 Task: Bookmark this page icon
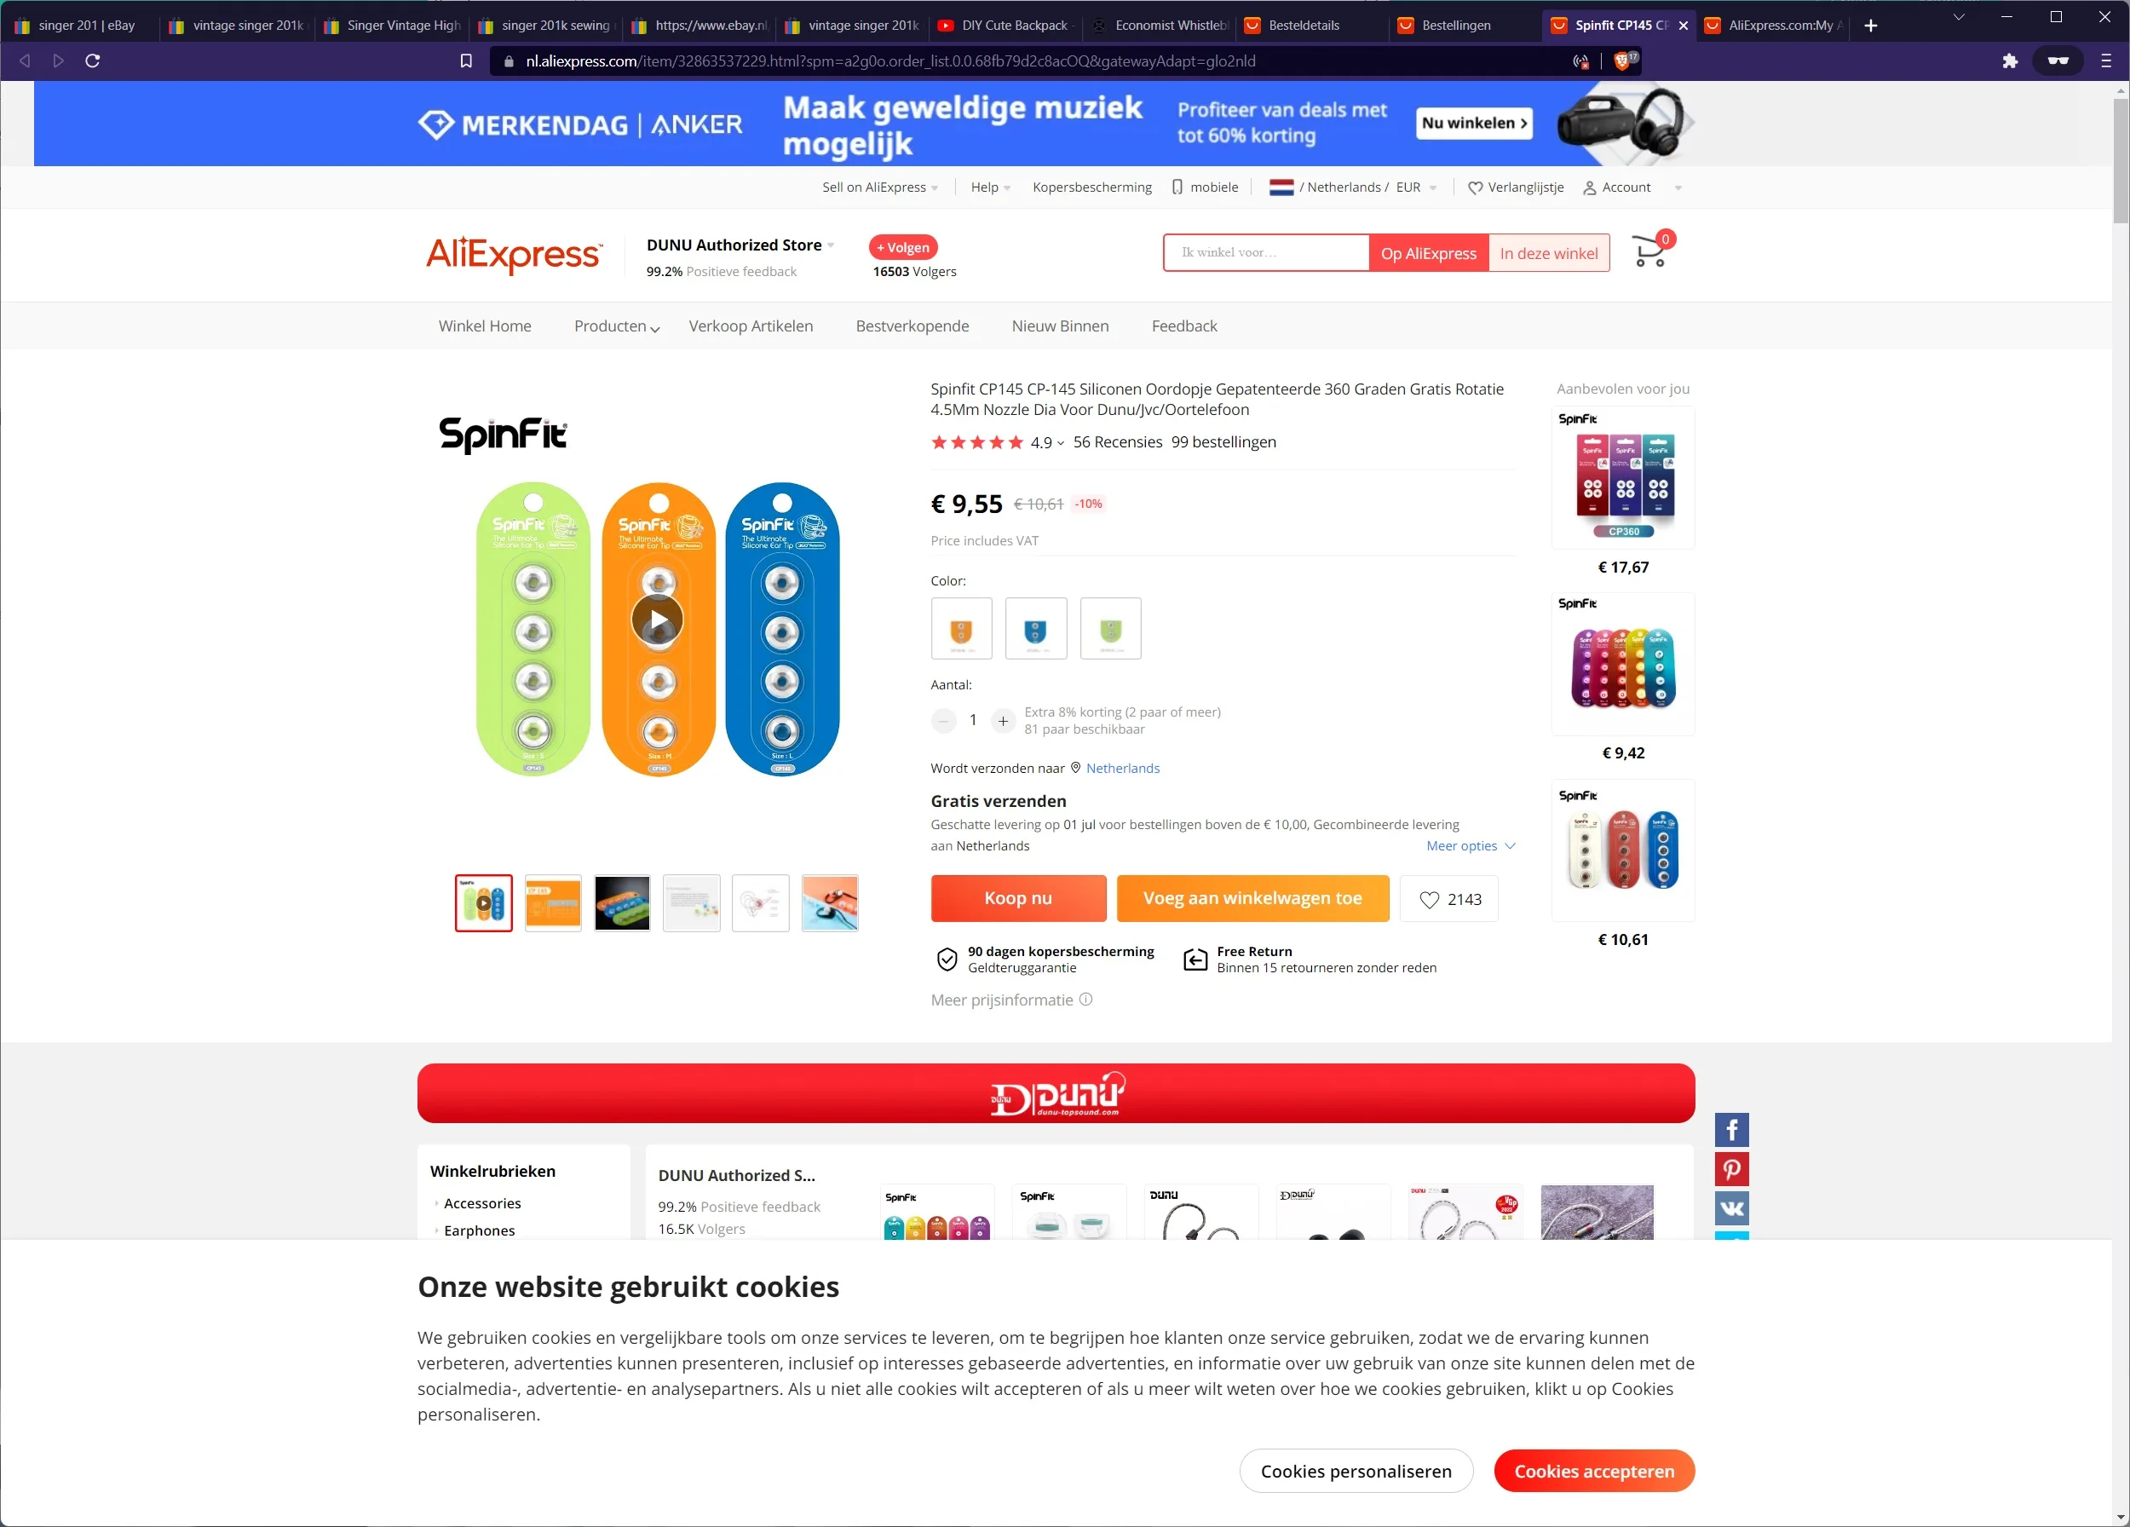466,61
